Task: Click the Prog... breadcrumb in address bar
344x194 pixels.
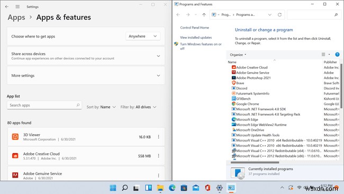Action: pyautogui.click(x=226, y=15)
